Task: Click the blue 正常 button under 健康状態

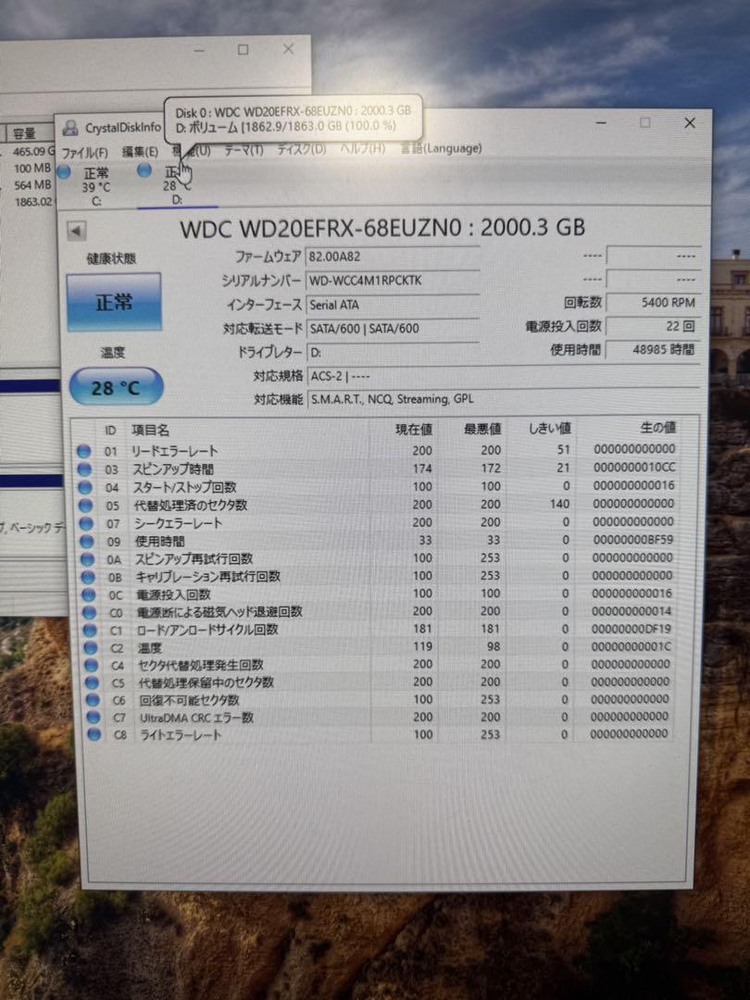Action: coord(114,302)
